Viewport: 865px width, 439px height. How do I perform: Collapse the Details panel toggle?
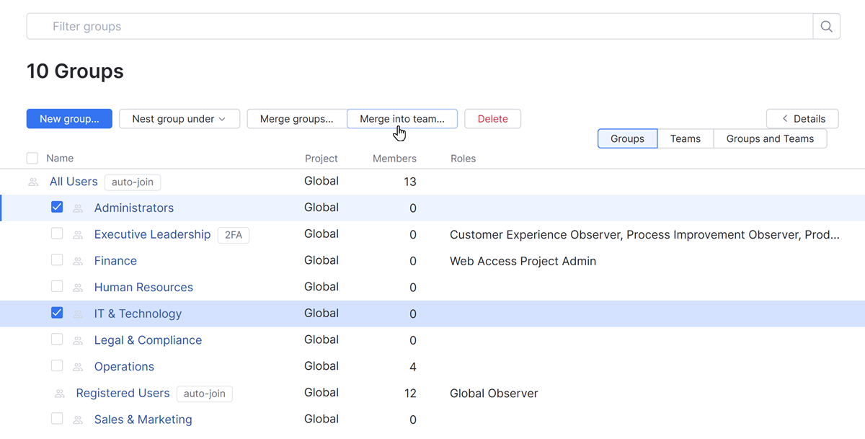[x=802, y=119]
